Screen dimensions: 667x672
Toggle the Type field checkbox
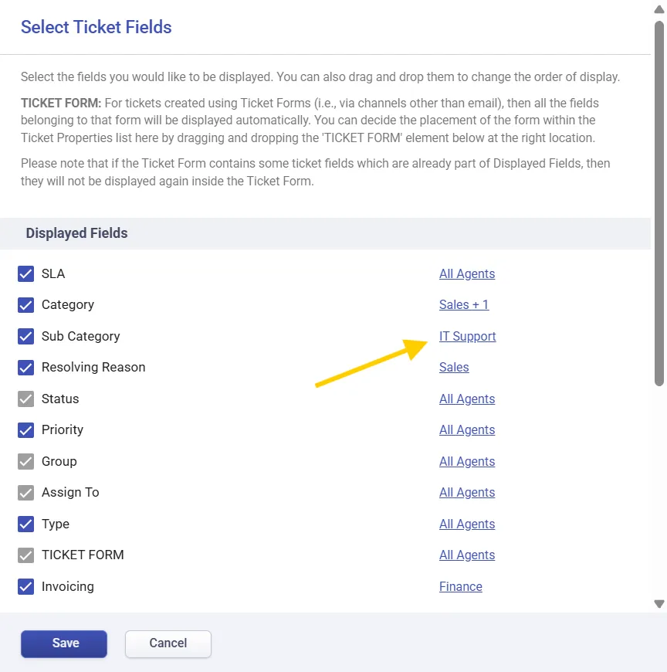pyautogui.click(x=26, y=524)
